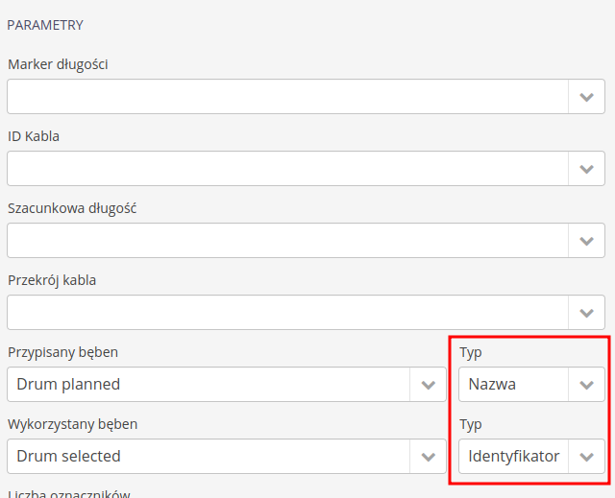Expand the Przypisany bęben chevron arrow
Screen dimensions: 615x498
428,385
